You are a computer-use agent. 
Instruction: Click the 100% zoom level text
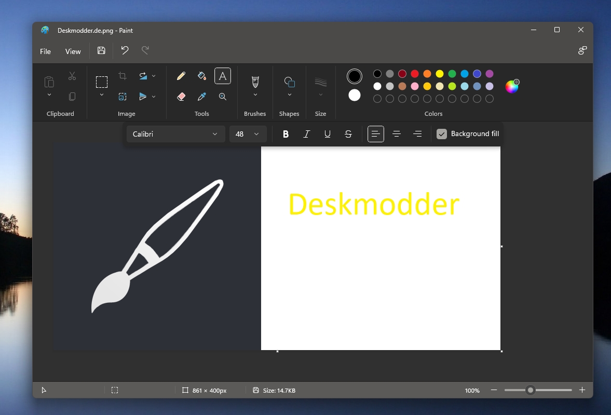(x=472, y=391)
